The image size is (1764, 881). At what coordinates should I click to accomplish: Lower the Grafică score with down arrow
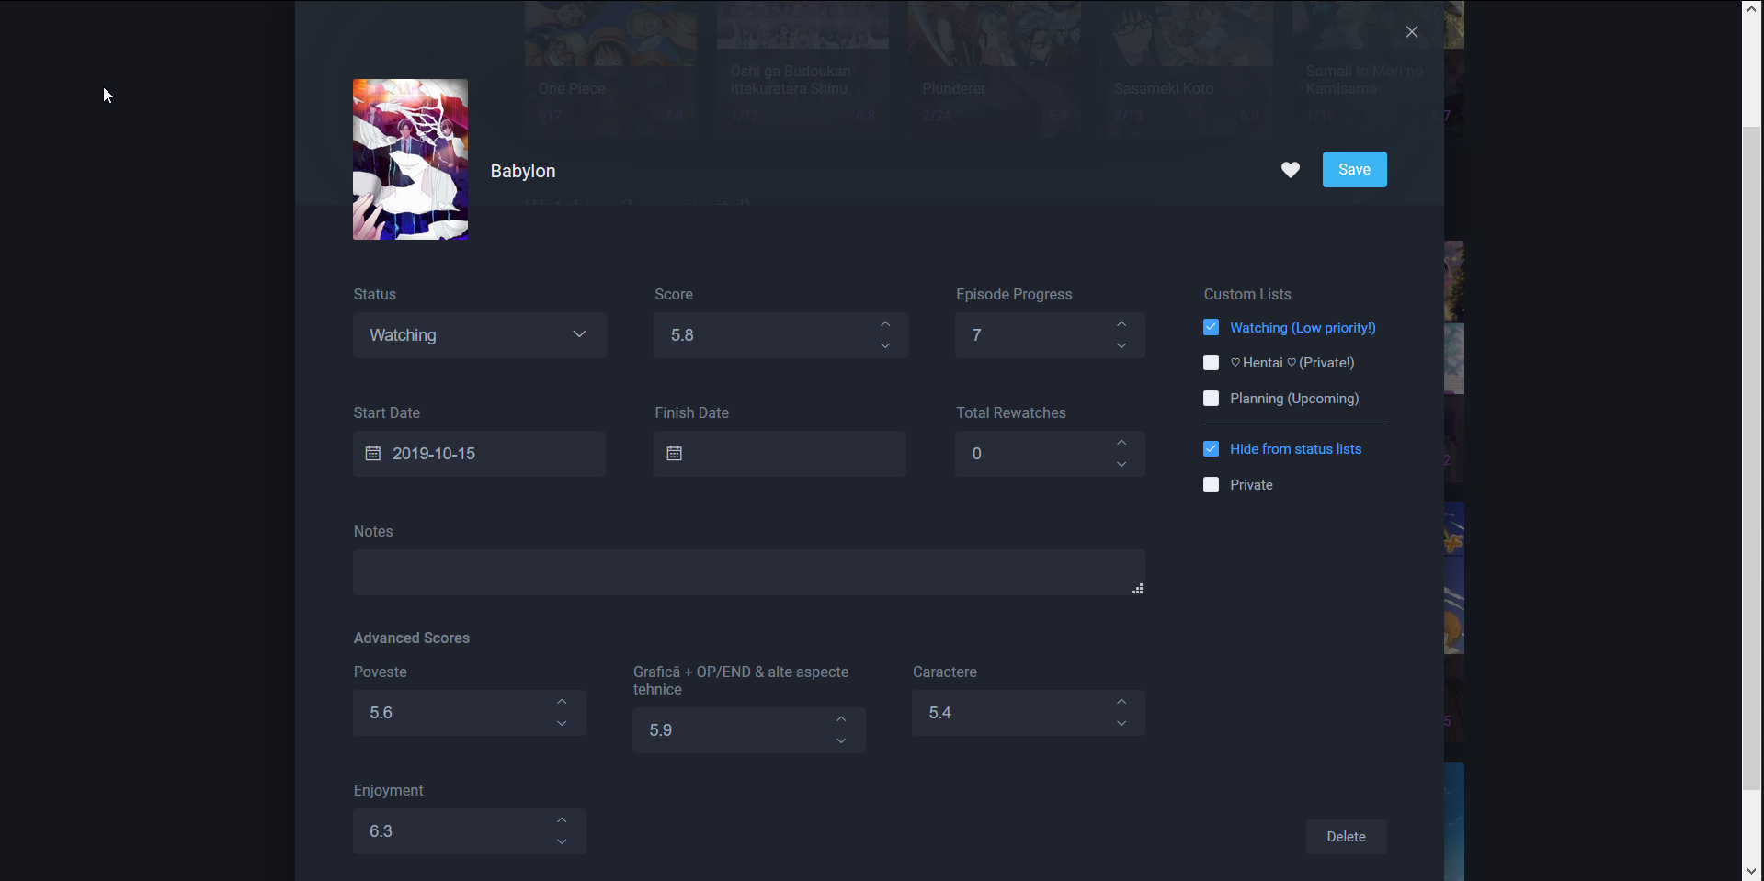click(841, 741)
